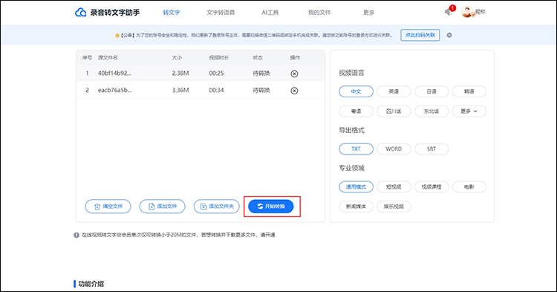Open the 我的文件 tab
Image resolution: width=557 pixels, height=292 pixels.
(319, 13)
